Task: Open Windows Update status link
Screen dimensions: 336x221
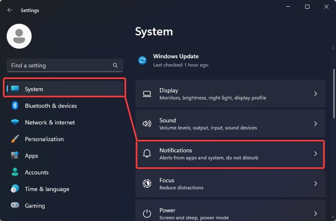Action: click(x=176, y=57)
